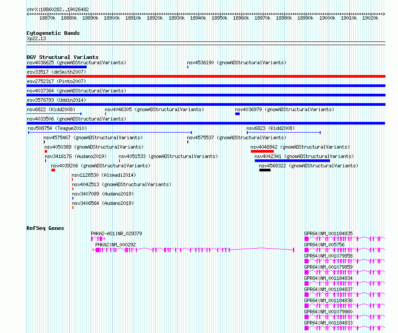Select the nsv4046305 variant label
This screenshot has height=333, width=398.
click(154, 109)
